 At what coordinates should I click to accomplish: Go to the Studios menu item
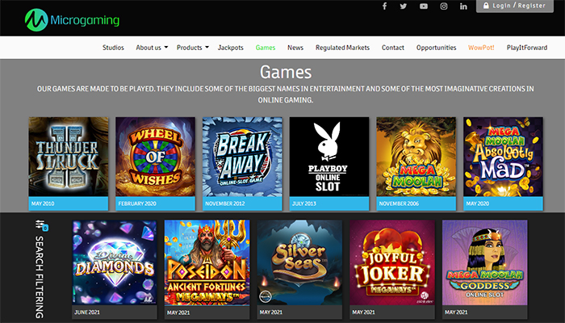coord(113,48)
